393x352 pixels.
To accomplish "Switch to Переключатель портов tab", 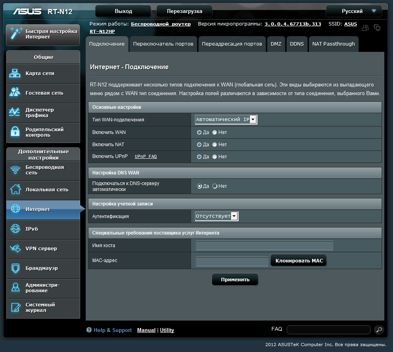I will tap(163, 44).
